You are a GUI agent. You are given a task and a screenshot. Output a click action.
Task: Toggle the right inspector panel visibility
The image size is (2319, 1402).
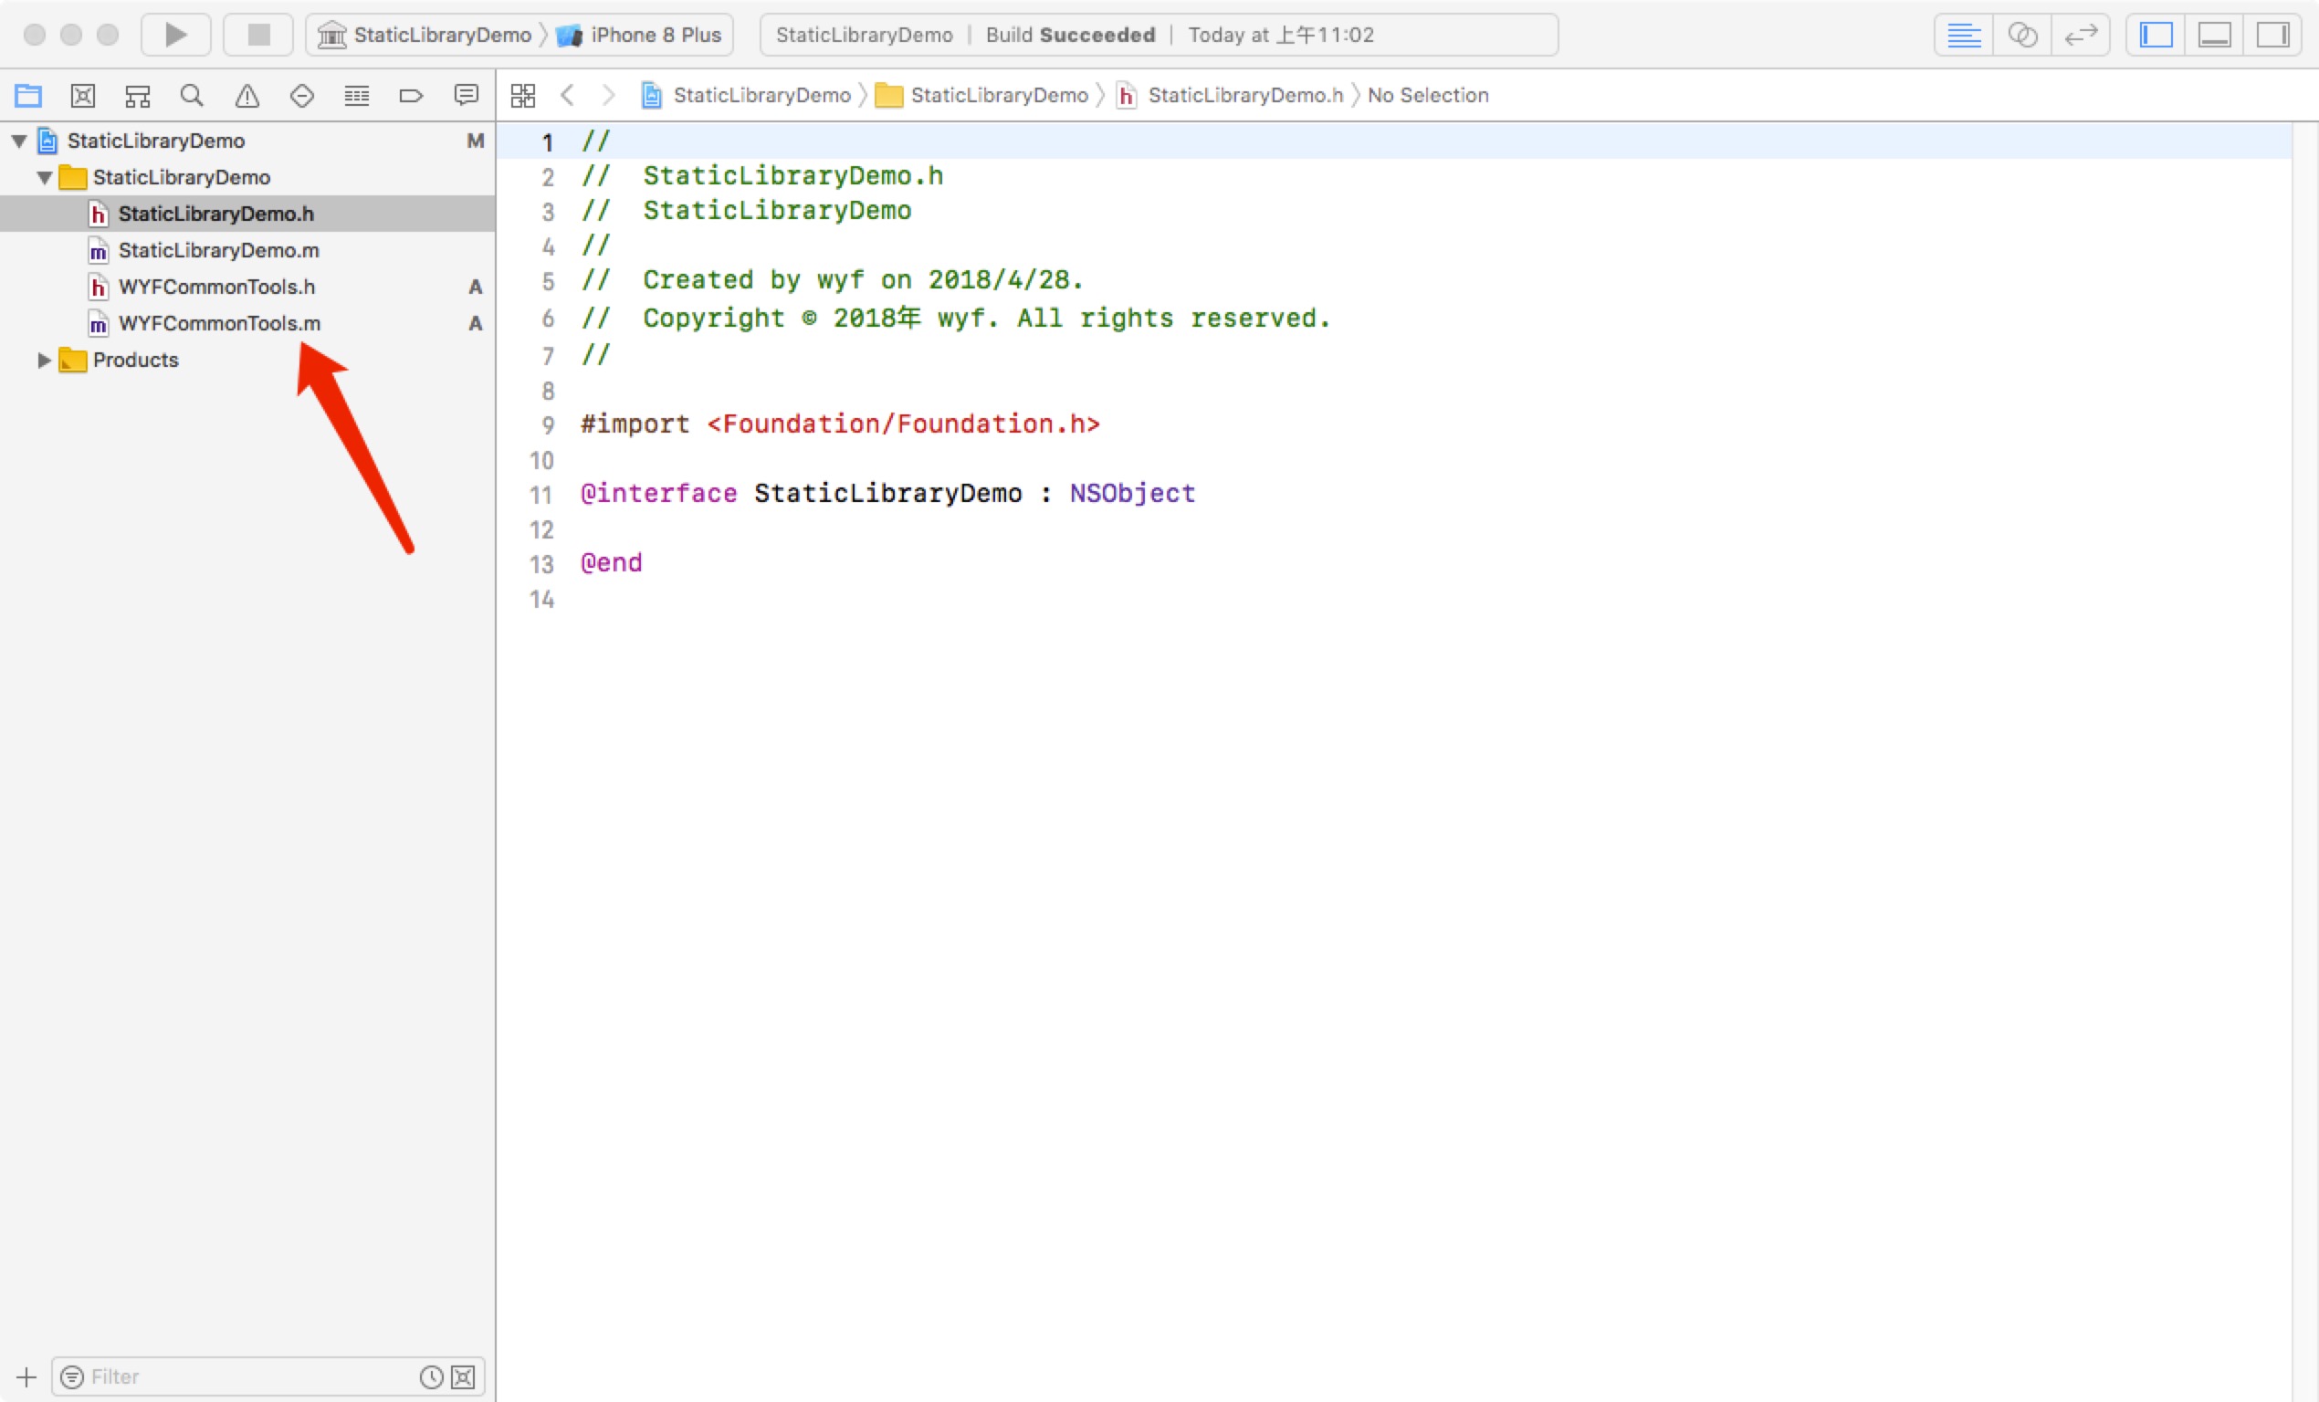point(2272,35)
